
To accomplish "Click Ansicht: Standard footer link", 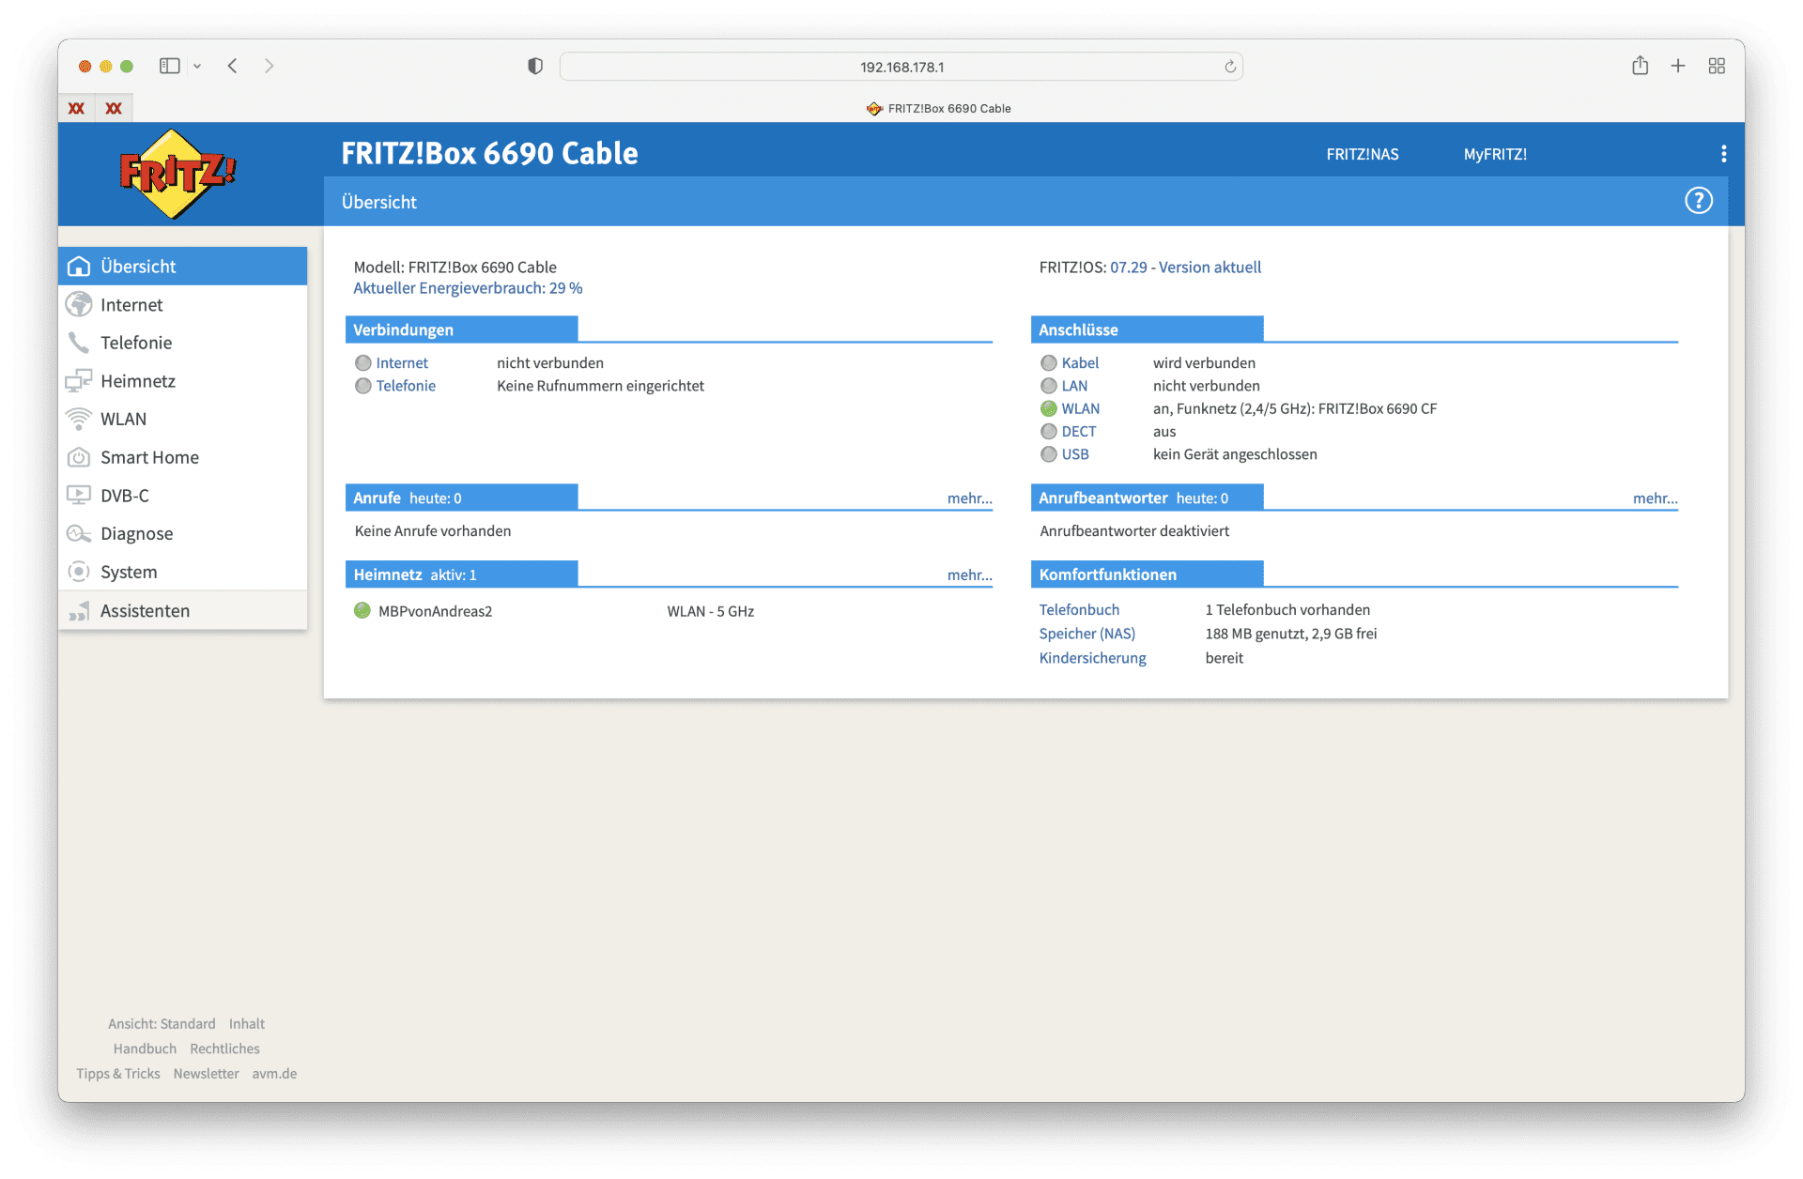I will coord(162,1024).
